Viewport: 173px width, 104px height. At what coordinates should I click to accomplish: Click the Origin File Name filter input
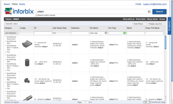point(154,33)
